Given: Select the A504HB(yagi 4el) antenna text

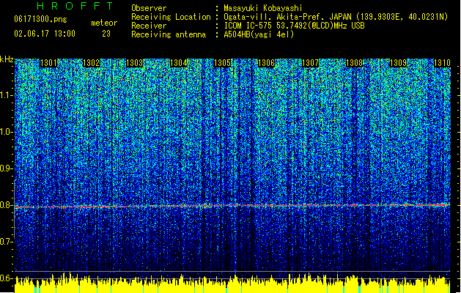Looking at the screenshot, I should coord(259,34).
